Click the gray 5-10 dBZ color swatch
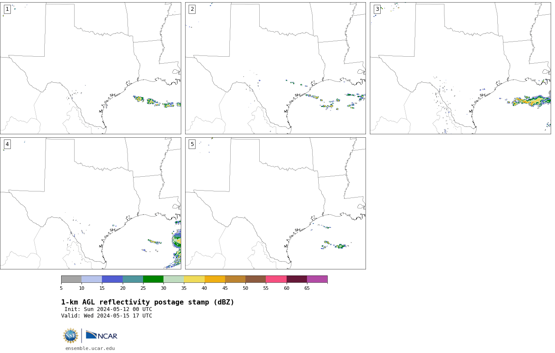555x353 pixels. pyautogui.click(x=71, y=279)
